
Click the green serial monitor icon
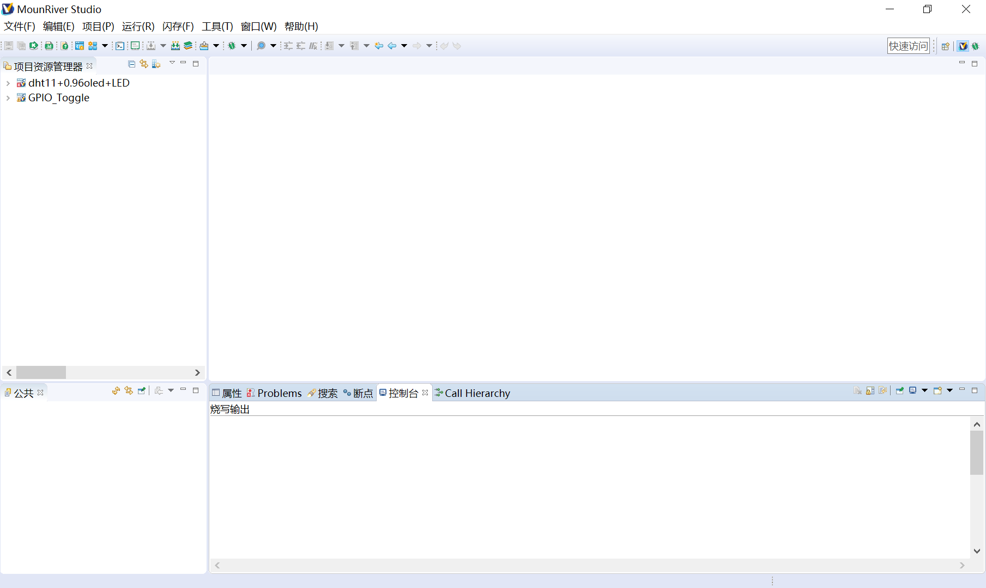[x=135, y=46]
